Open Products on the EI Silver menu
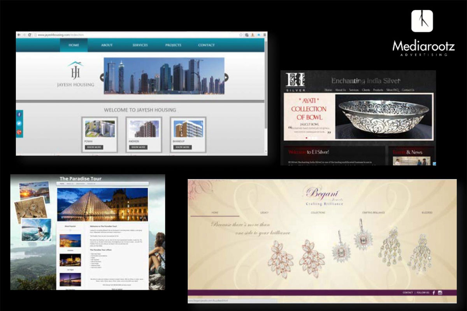The image size is (467, 311). tap(378, 90)
